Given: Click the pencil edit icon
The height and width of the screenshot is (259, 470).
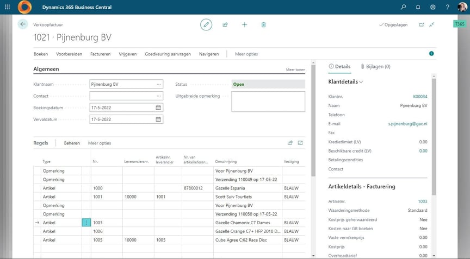Looking at the screenshot, I should click(x=206, y=24).
